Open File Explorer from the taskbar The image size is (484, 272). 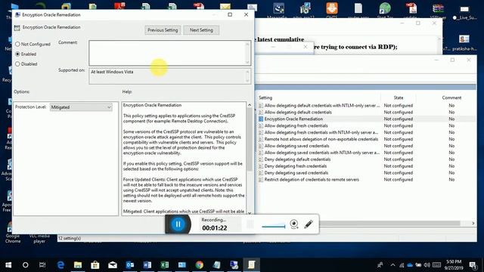78,265
